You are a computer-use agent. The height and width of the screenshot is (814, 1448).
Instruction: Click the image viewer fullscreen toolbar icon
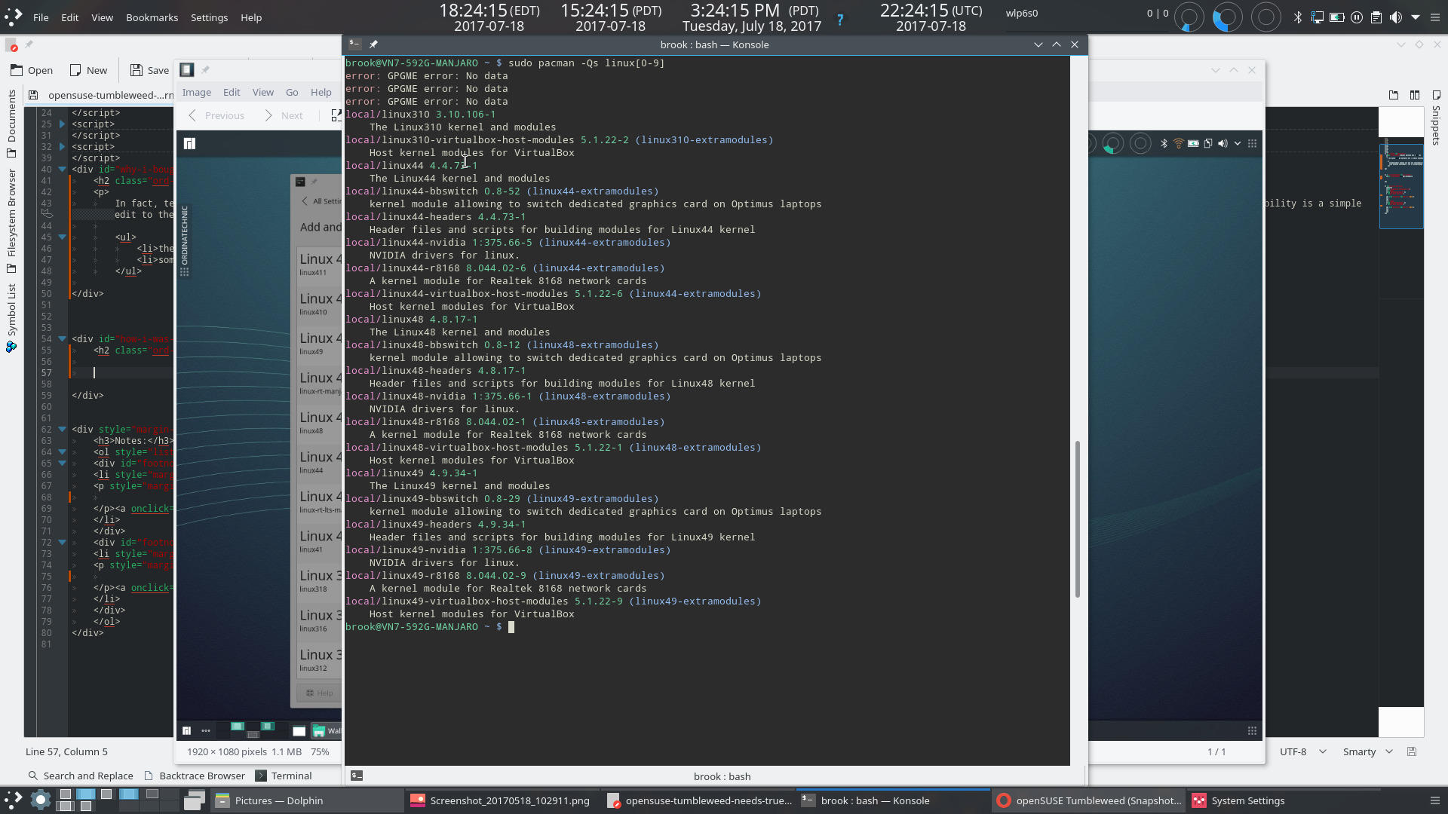coord(336,115)
